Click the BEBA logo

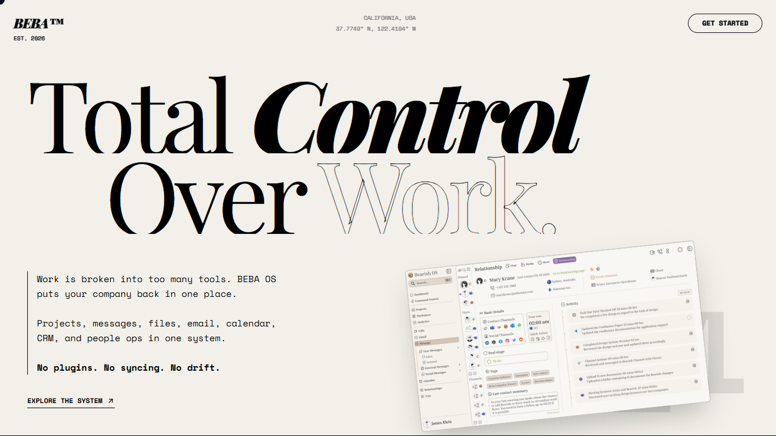pos(38,23)
